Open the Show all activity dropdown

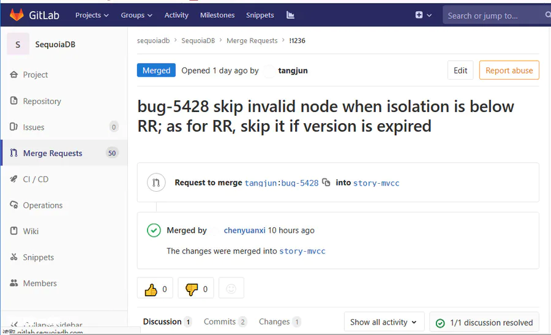coord(384,322)
